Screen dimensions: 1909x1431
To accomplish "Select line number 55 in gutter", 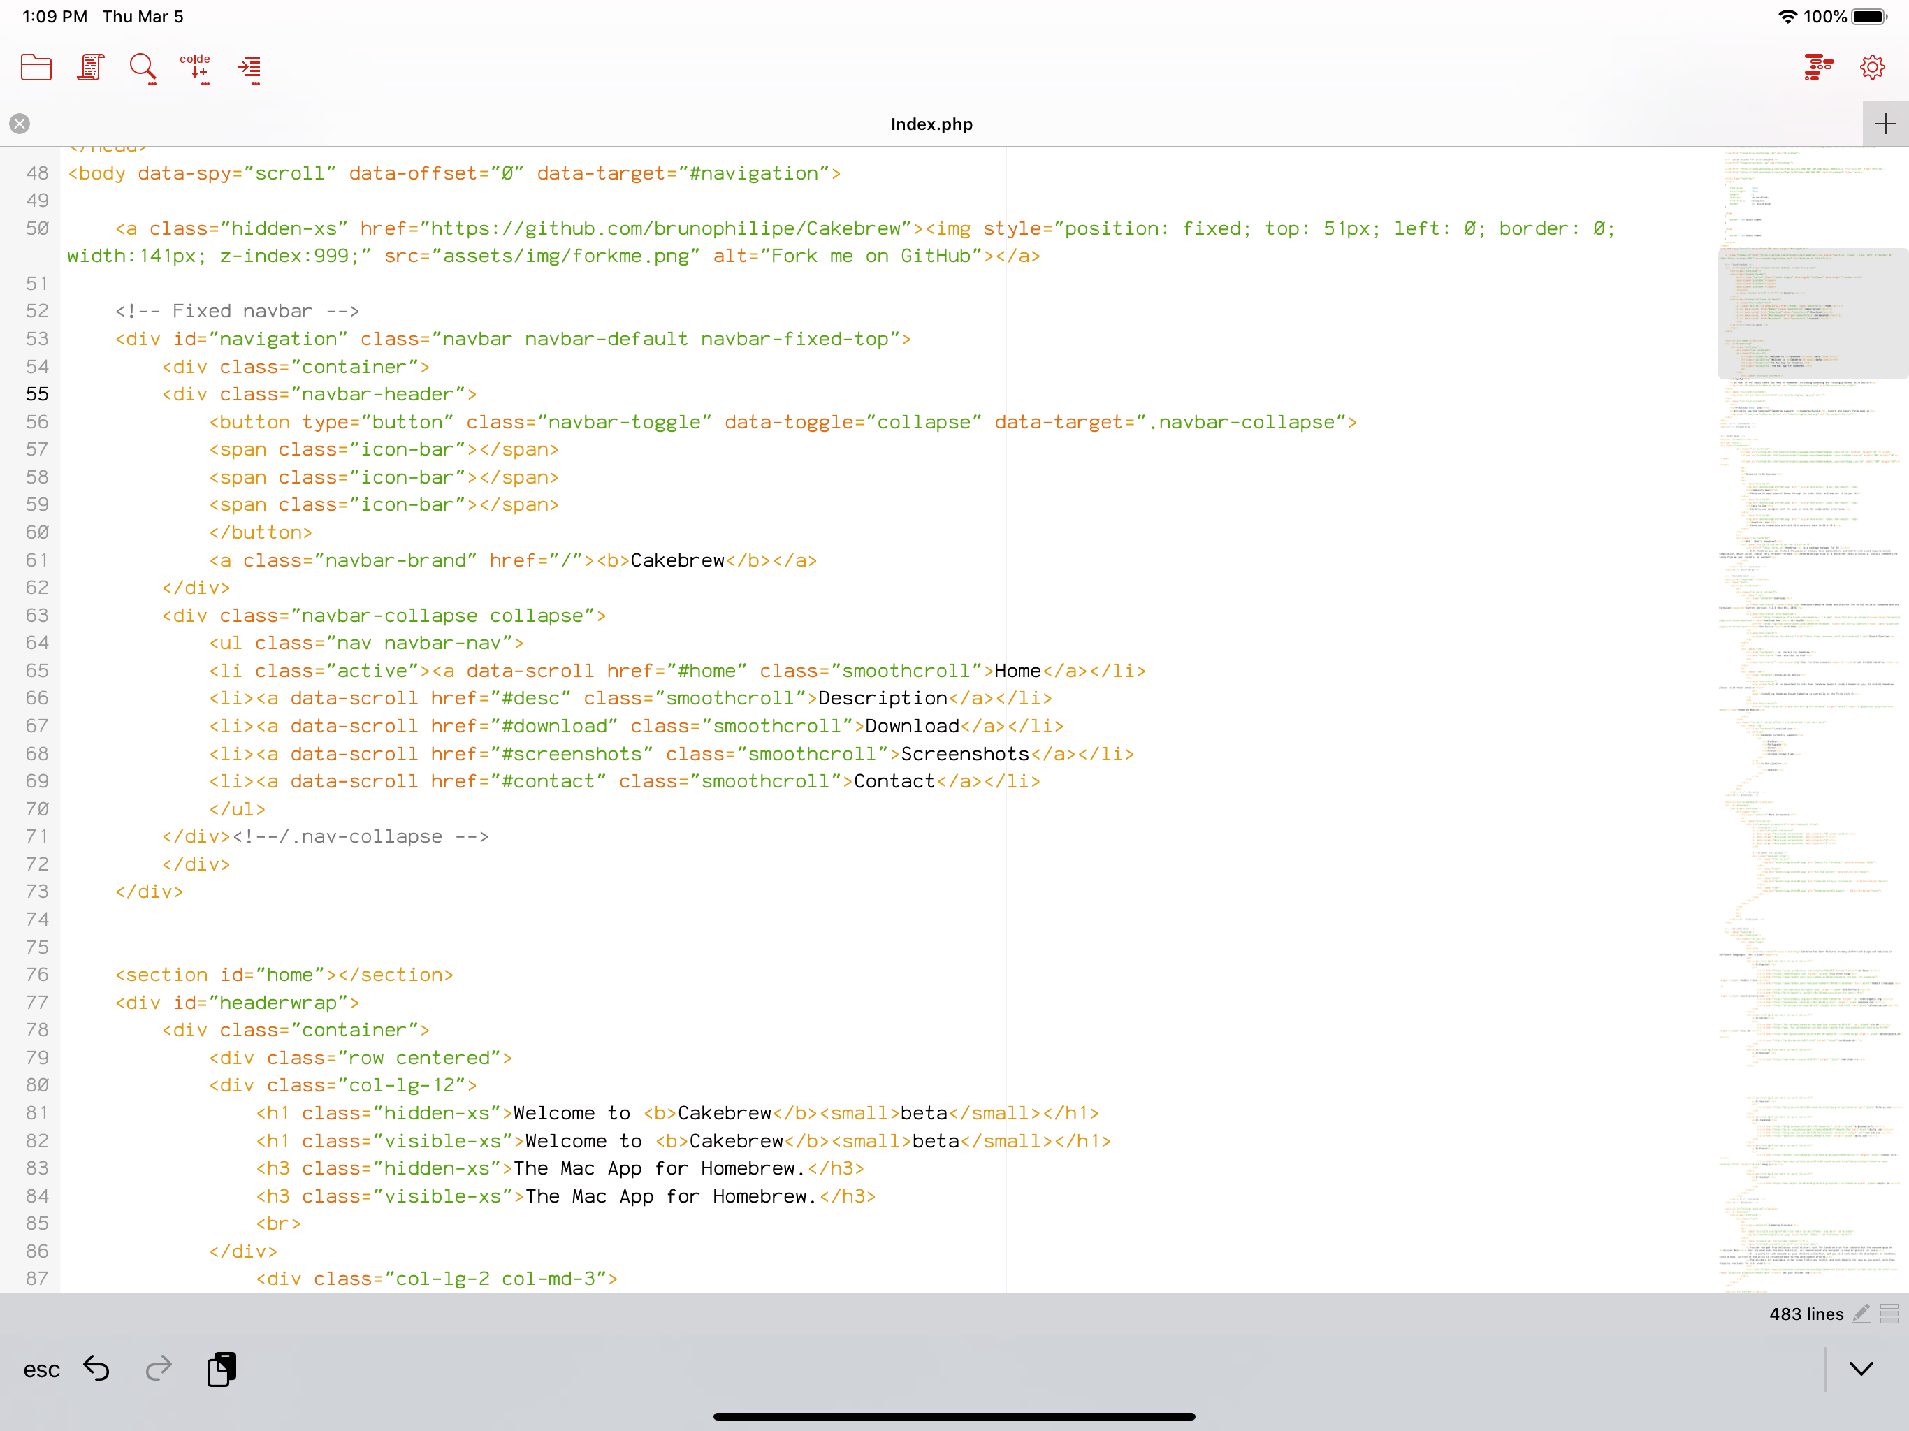I will [37, 394].
